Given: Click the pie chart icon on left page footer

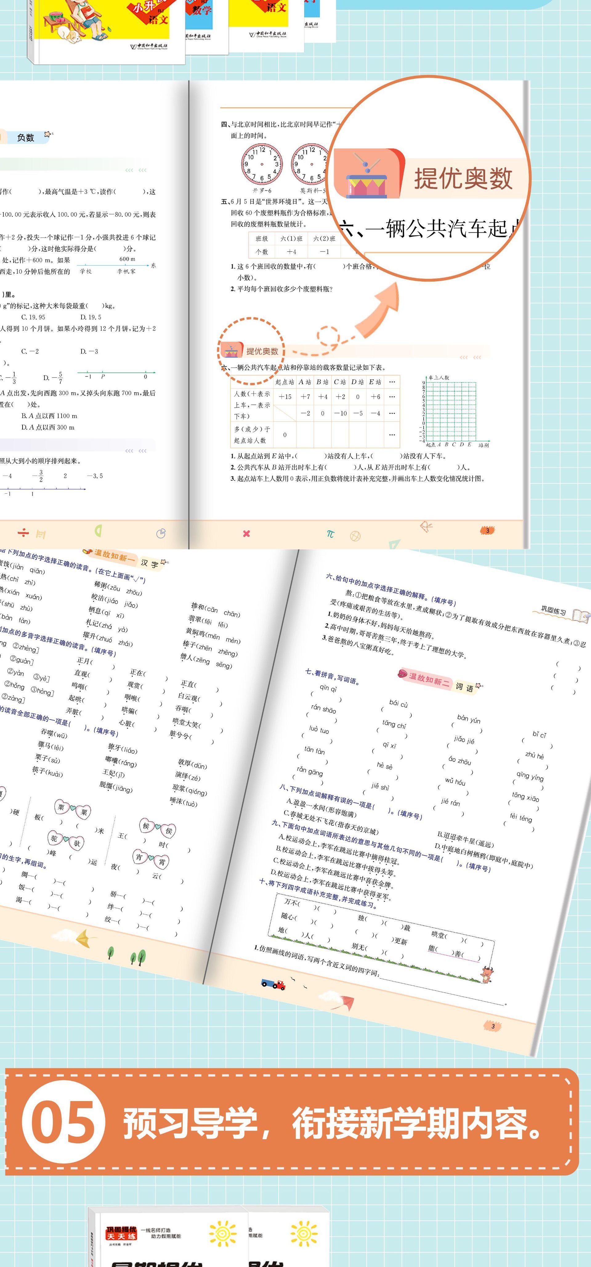Looking at the screenshot, I should point(161,533).
